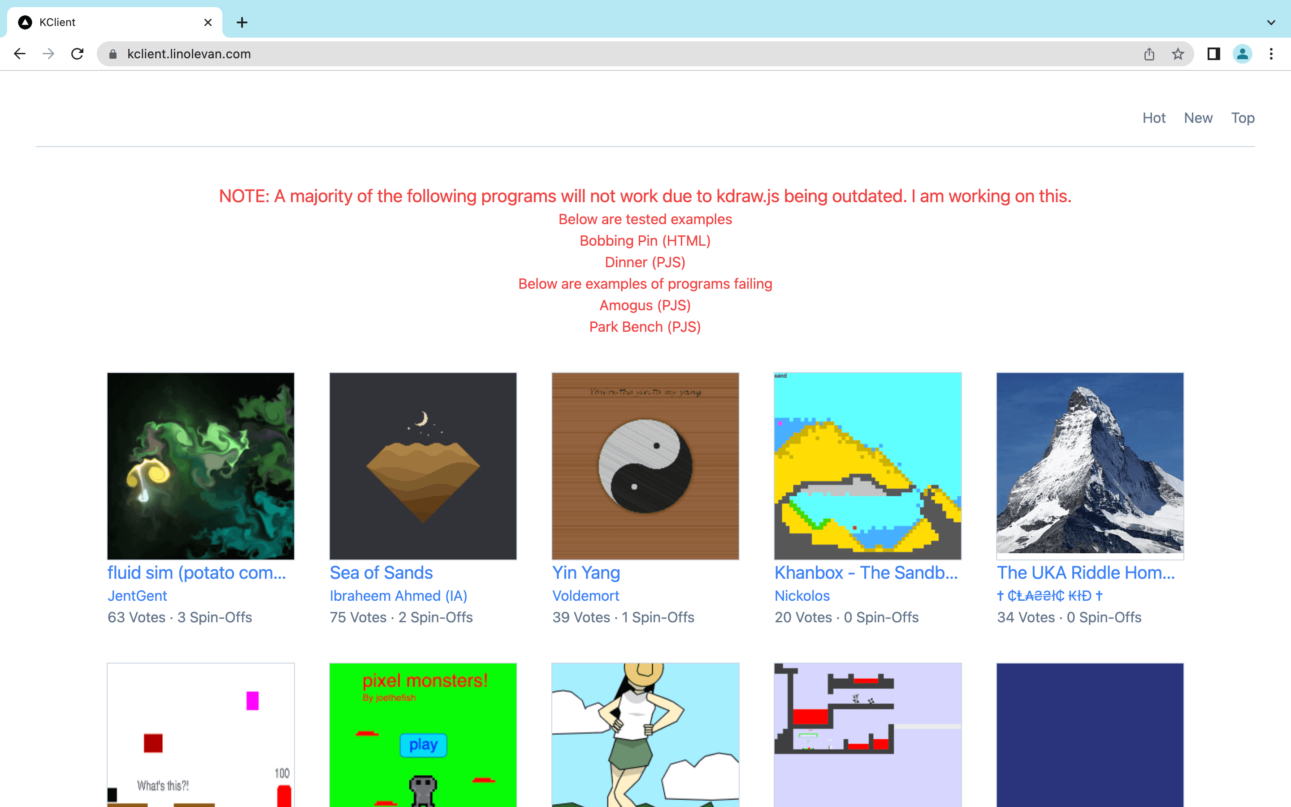Screen dimensions: 1291x807
Task: Click the Bobbing Pin HTML link
Action: [644, 240]
